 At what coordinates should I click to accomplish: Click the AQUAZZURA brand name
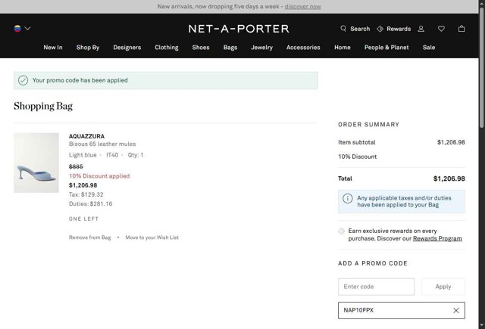coord(86,136)
